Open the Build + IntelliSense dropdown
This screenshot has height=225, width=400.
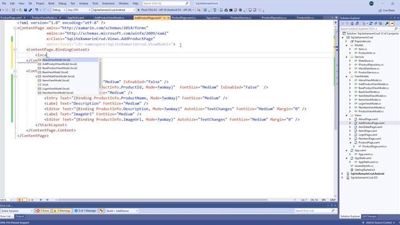(x=122, y=211)
